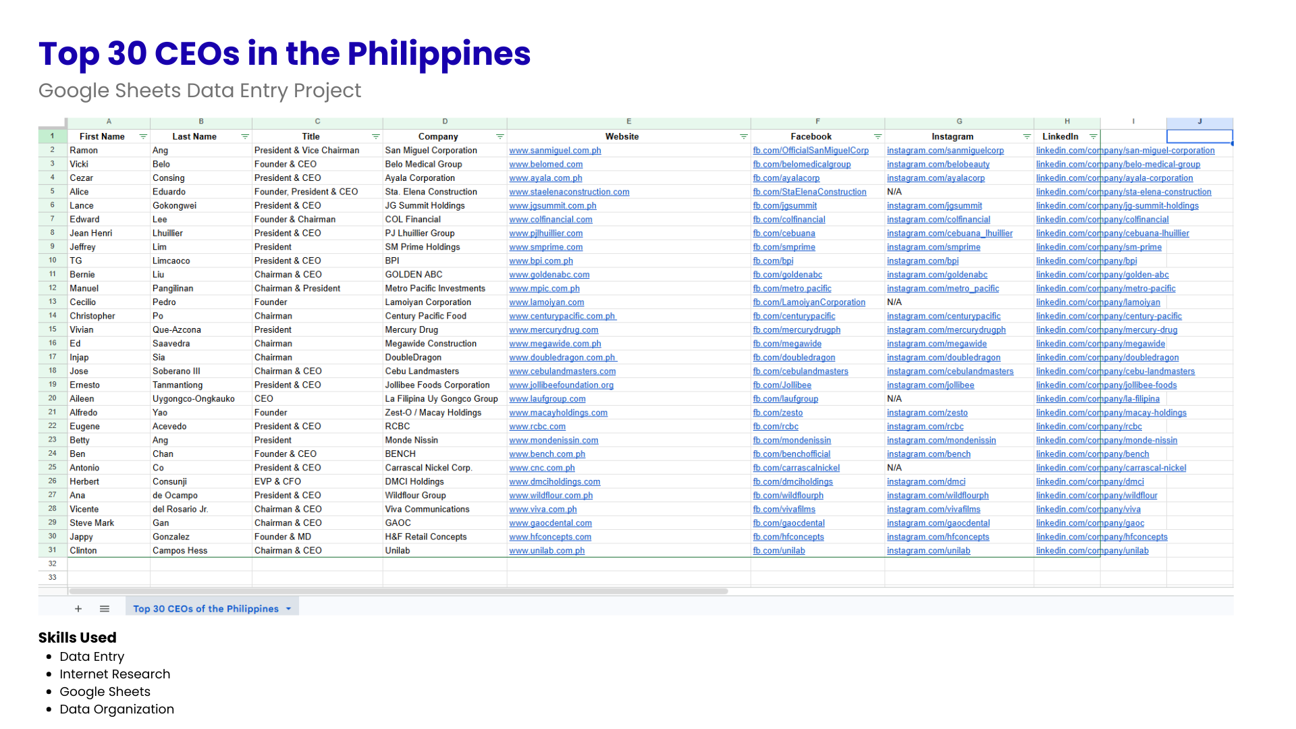Viewport: 1296px width, 729px height.
Task: Open www.dmciholdings.com link
Action: coord(555,482)
